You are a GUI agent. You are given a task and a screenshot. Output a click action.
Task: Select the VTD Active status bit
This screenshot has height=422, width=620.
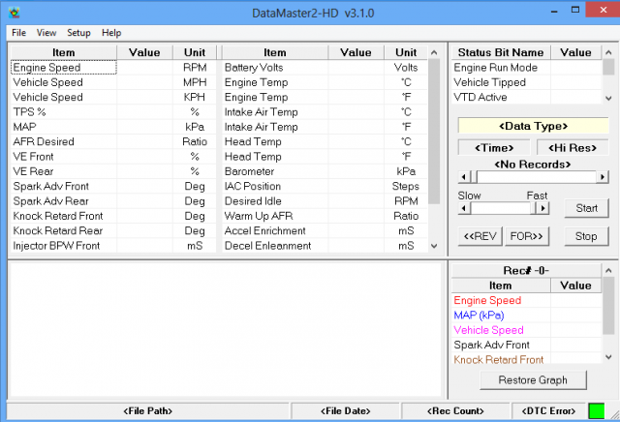pos(527,97)
